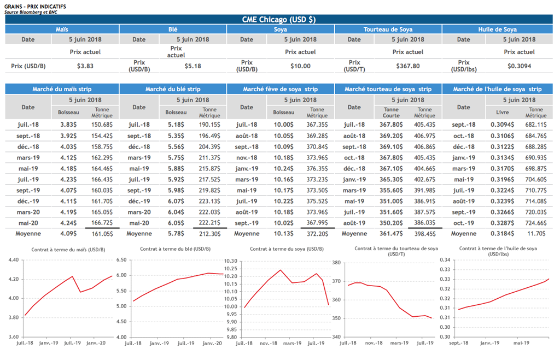Click the current corn price $3.83
The image size is (560, 349).
tap(85, 66)
